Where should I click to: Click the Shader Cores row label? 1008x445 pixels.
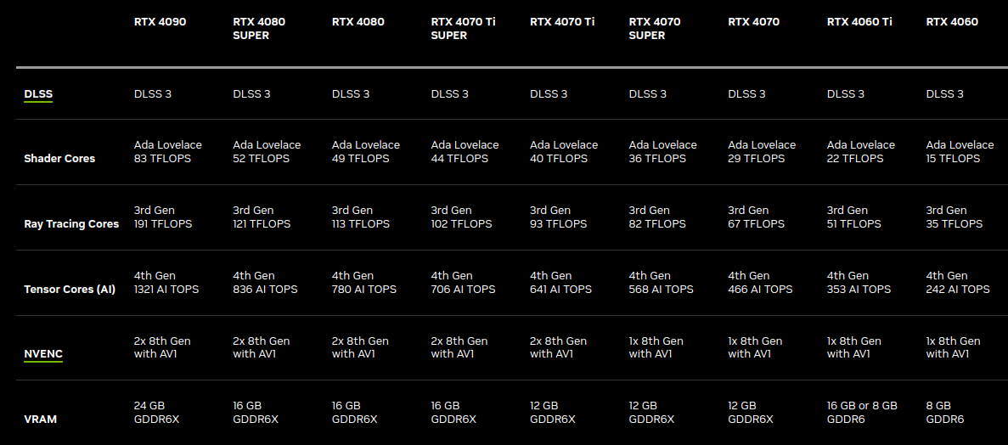[x=59, y=158]
